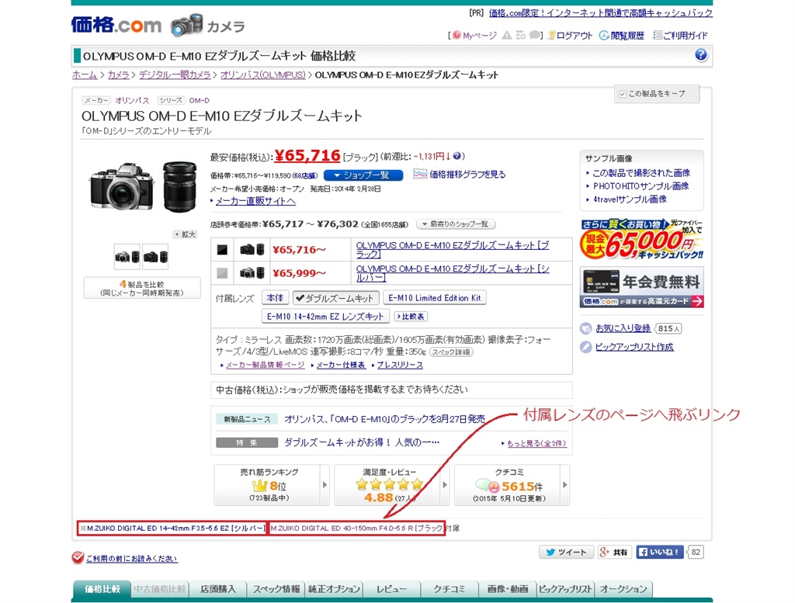Click silver-kit camera icon in price row

coord(252,273)
